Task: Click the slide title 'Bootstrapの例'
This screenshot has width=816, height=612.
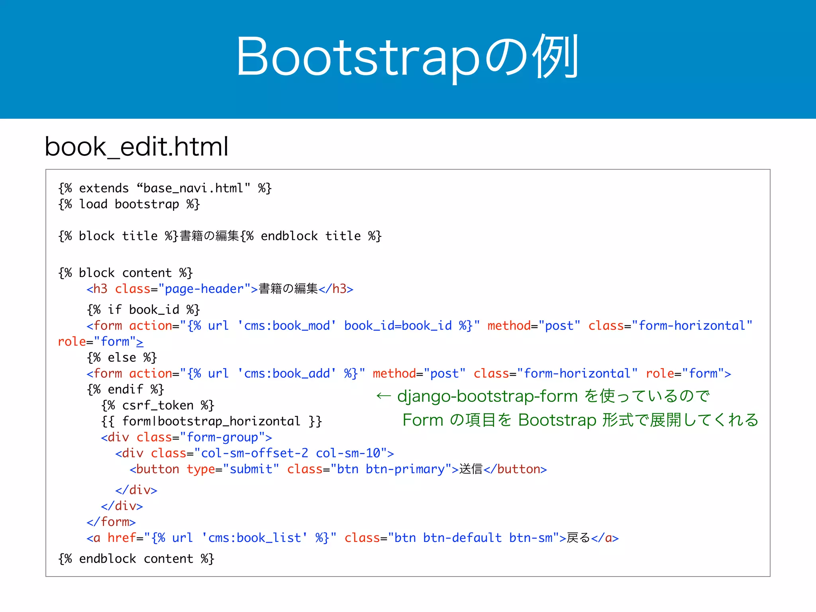Action: coord(407,57)
